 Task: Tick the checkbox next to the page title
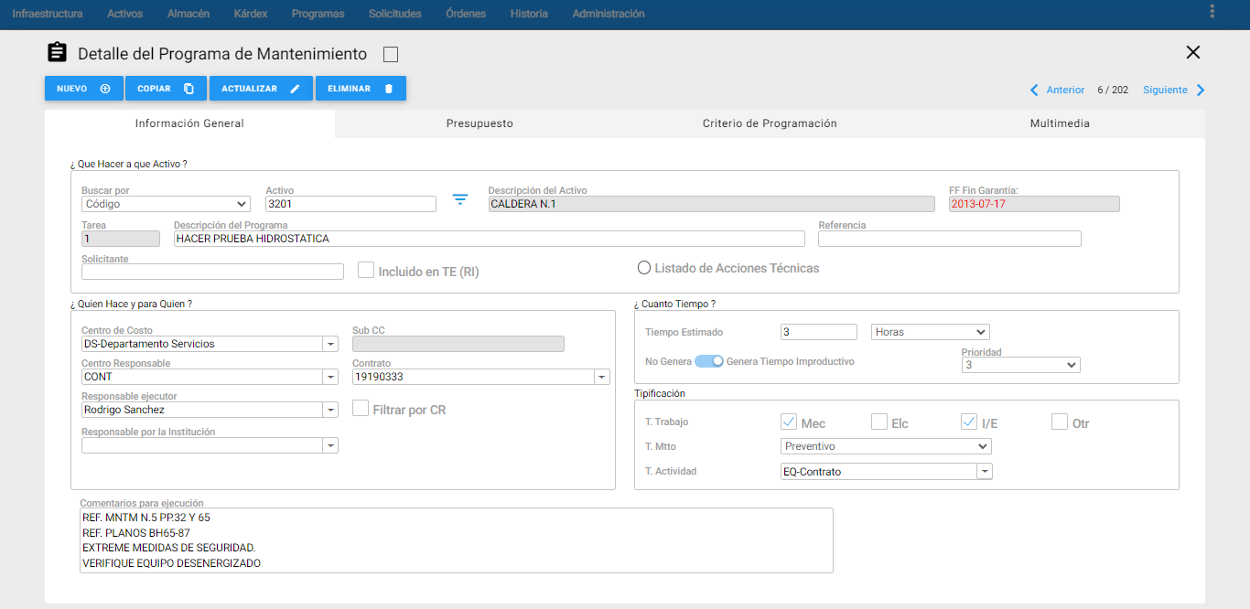[x=391, y=54]
